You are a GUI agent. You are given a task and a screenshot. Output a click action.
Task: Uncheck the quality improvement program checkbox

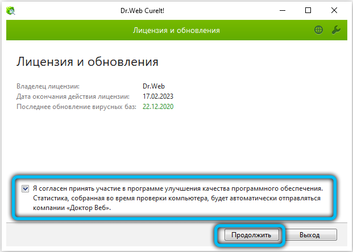tap(25, 188)
